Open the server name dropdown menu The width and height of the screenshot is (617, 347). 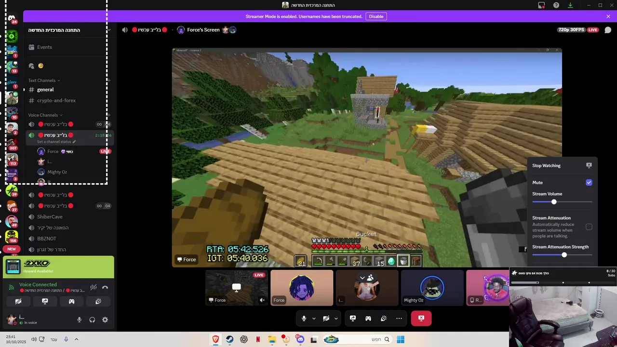pos(109,30)
